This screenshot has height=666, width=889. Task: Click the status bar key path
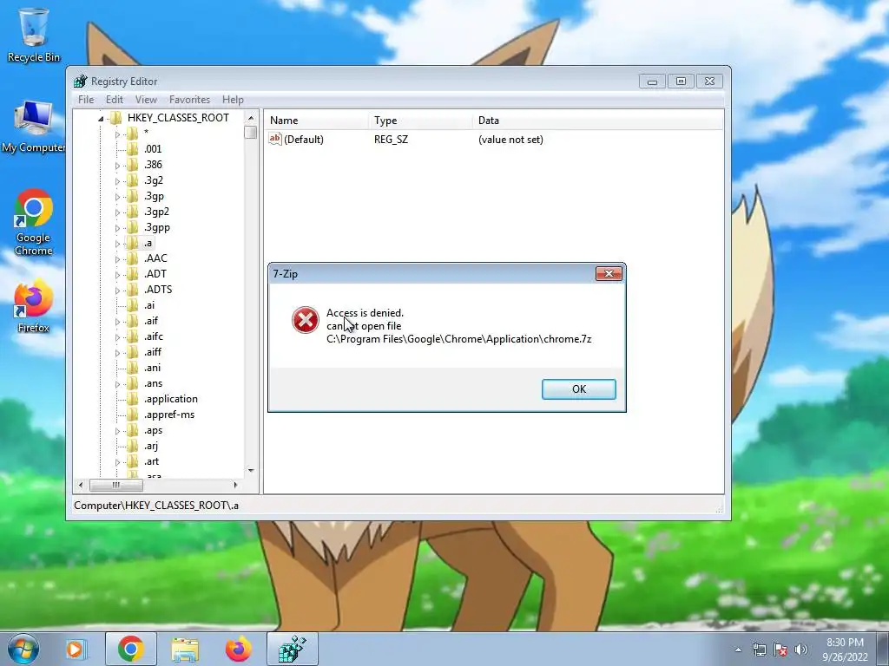click(156, 506)
